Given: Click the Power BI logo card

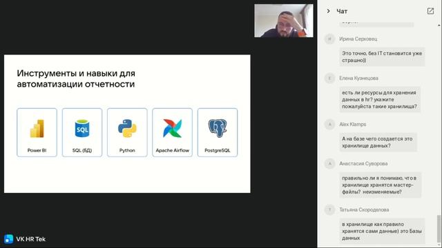Looking at the screenshot, I should [37, 132].
